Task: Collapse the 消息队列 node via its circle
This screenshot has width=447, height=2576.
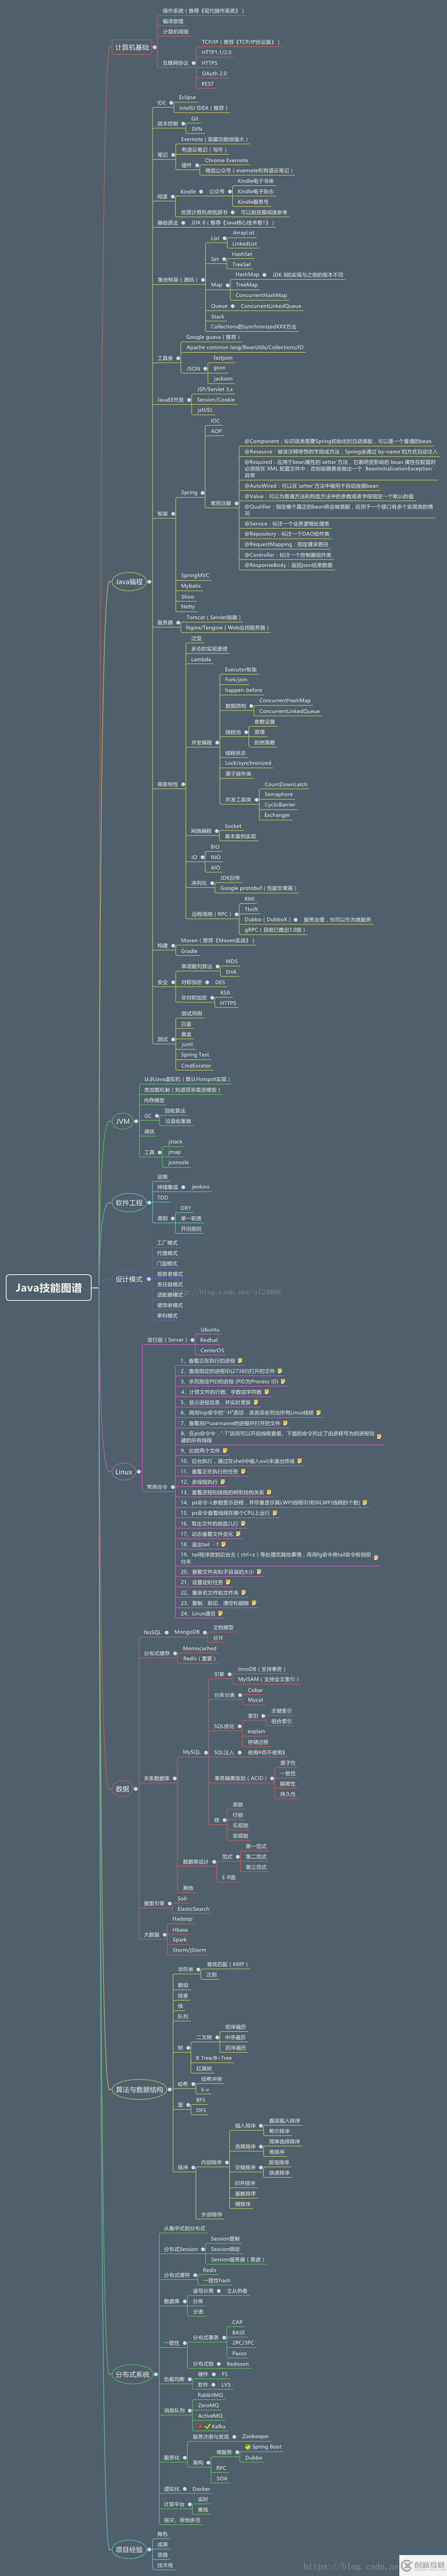Action: coord(191,2410)
